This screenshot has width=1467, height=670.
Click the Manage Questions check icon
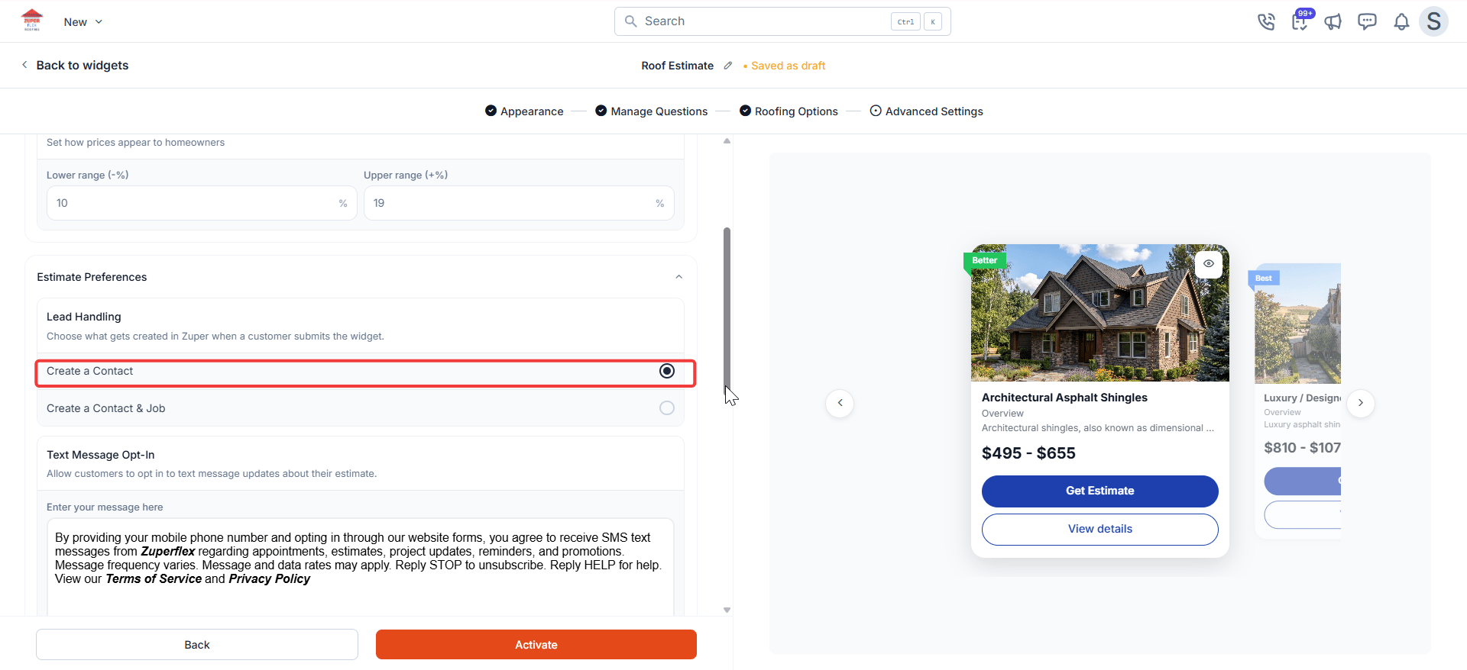click(x=601, y=111)
